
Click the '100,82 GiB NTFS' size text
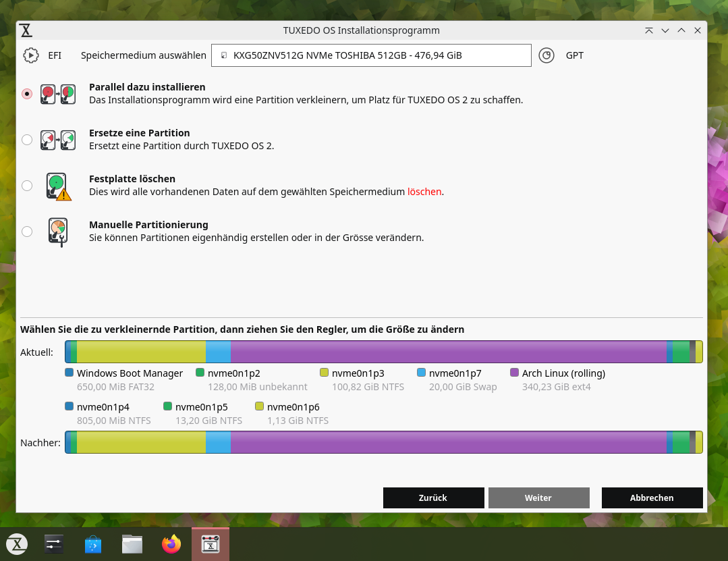pos(368,387)
